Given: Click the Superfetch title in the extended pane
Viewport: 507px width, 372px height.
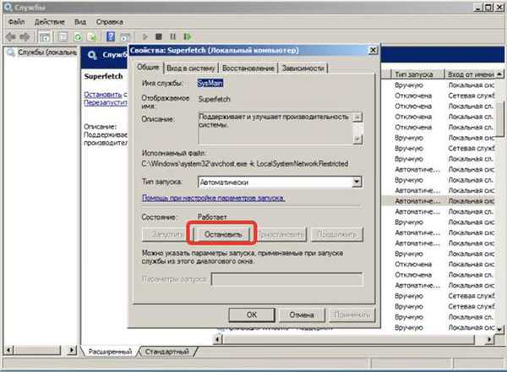Looking at the screenshot, I should pyautogui.click(x=103, y=76).
